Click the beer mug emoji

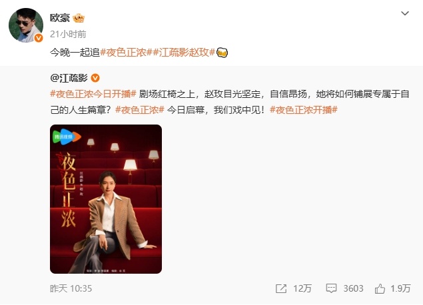(222, 53)
